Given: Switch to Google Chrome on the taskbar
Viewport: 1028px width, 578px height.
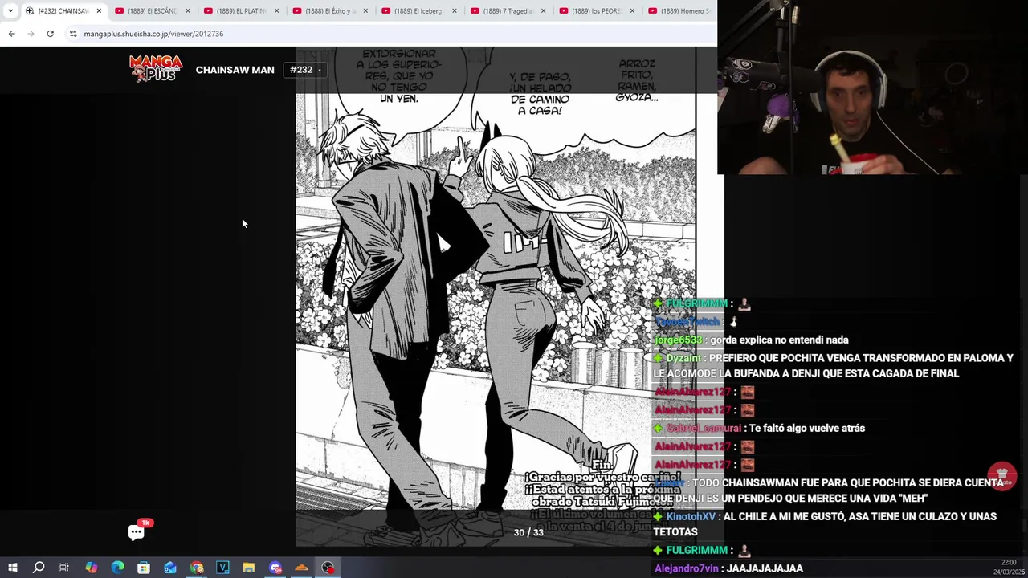Looking at the screenshot, I should [197, 568].
